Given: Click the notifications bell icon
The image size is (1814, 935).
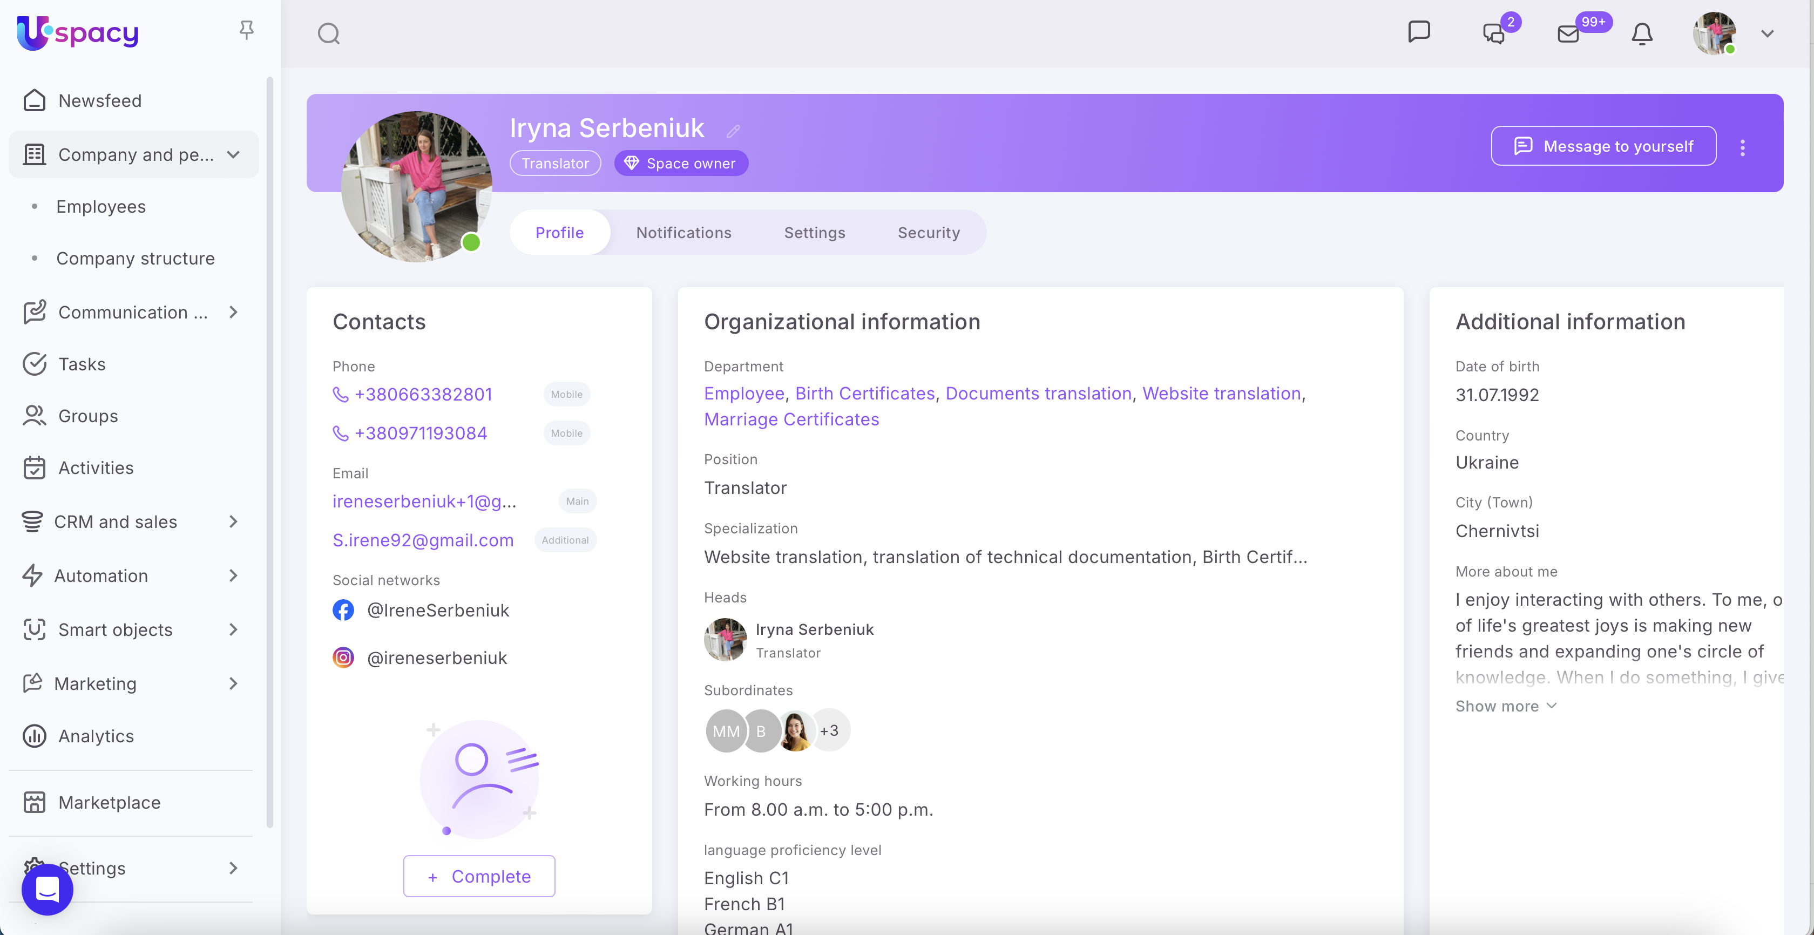Looking at the screenshot, I should (x=1641, y=33).
